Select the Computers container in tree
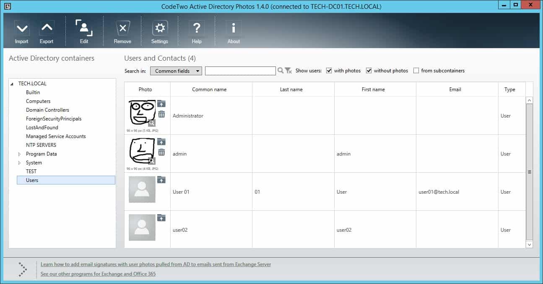This screenshot has width=543, height=284. (x=38, y=101)
